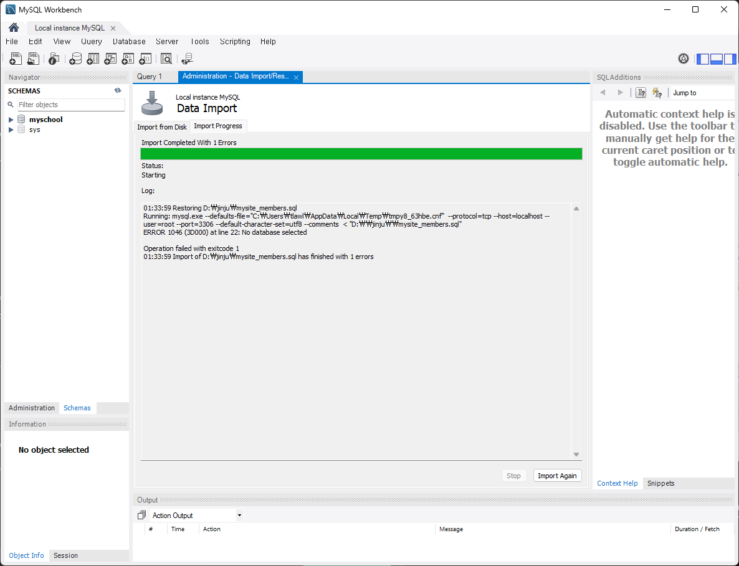This screenshot has height=566, width=739.
Task: Get context help for caret position
Action: 641,92
